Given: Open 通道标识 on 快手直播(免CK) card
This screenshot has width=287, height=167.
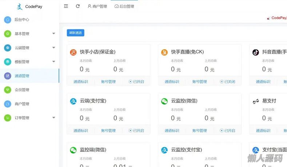Looking at the screenshot, I should (x=172, y=82).
